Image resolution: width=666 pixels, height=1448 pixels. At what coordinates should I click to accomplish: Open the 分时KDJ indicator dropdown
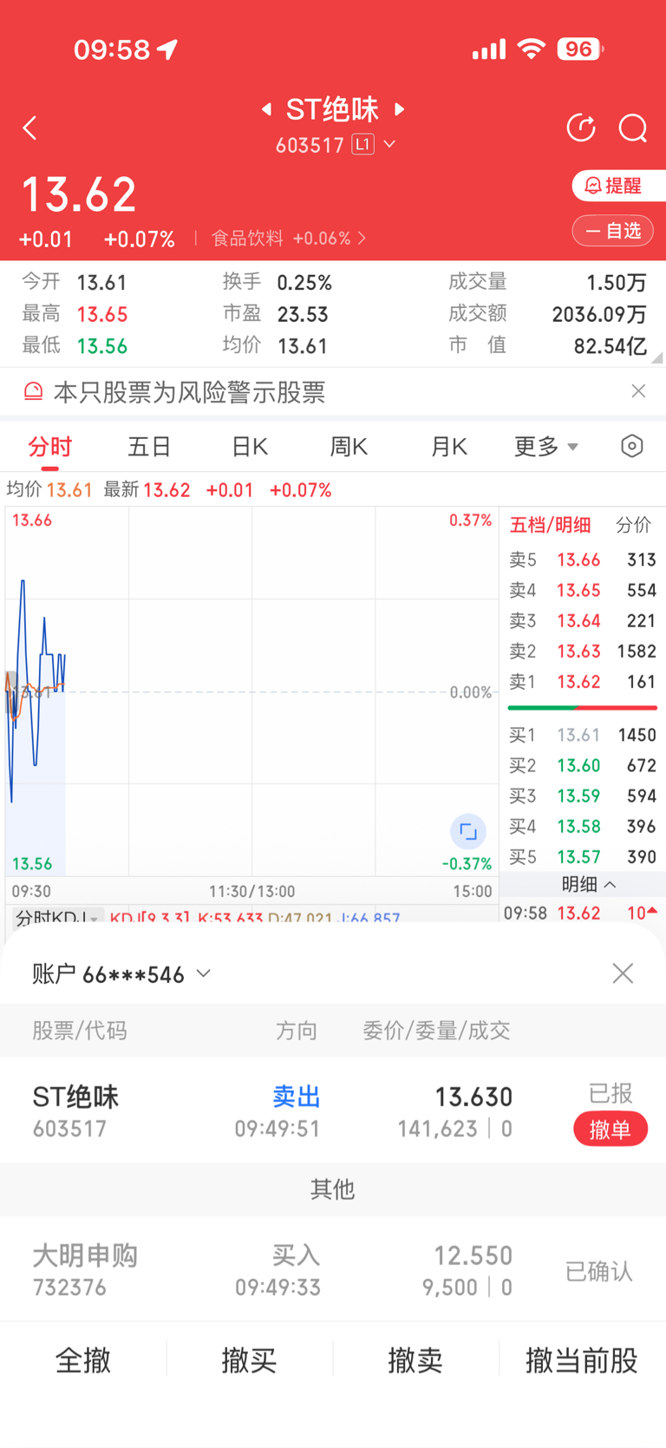click(x=59, y=917)
